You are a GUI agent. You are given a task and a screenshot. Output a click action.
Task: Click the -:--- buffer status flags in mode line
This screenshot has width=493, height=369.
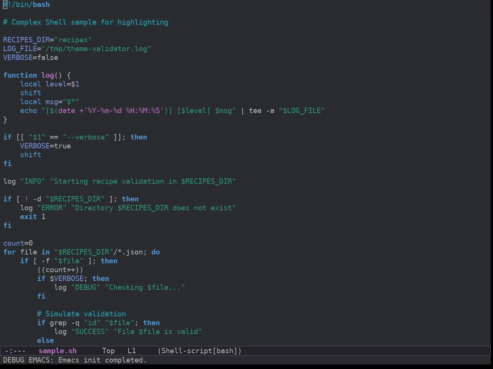(15, 351)
